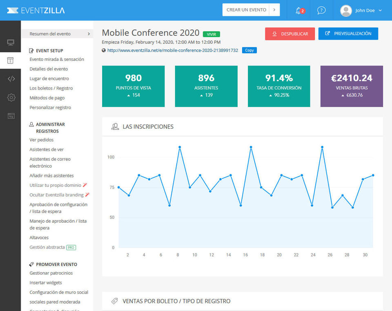This screenshot has width=392, height=311.
Task: Open the notifications bell icon
Action: pos(298,10)
